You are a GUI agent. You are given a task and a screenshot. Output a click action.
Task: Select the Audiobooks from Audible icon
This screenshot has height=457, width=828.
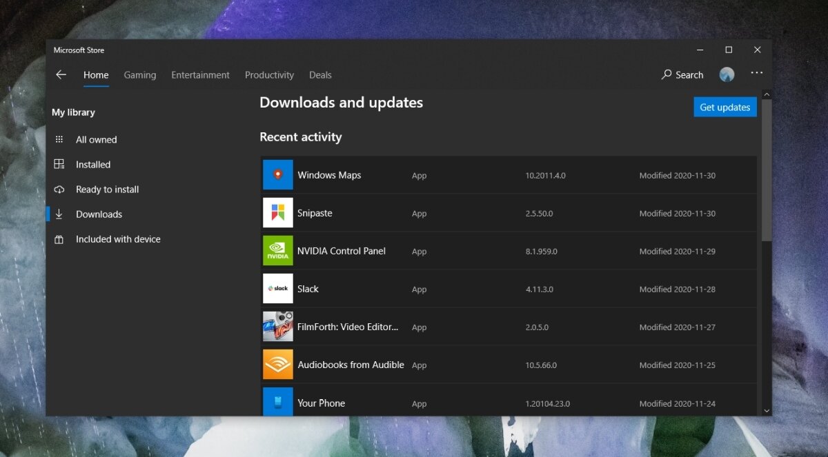[277, 364]
